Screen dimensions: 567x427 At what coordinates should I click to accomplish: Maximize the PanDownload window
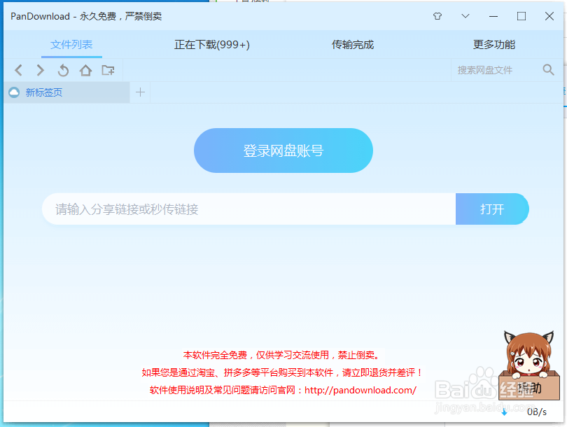click(521, 16)
